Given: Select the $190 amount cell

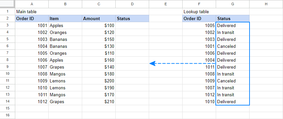Looking at the screenshot, I should (x=99, y=88).
